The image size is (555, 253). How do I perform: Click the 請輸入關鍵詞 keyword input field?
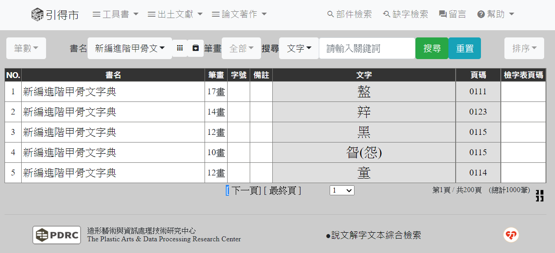tap(367, 48)
